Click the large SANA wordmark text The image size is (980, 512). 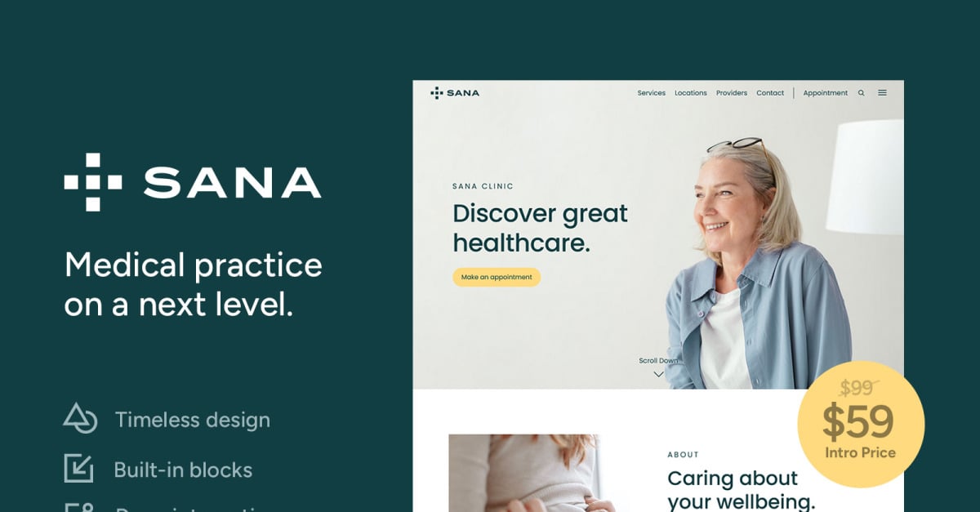(x=233, y=183)
